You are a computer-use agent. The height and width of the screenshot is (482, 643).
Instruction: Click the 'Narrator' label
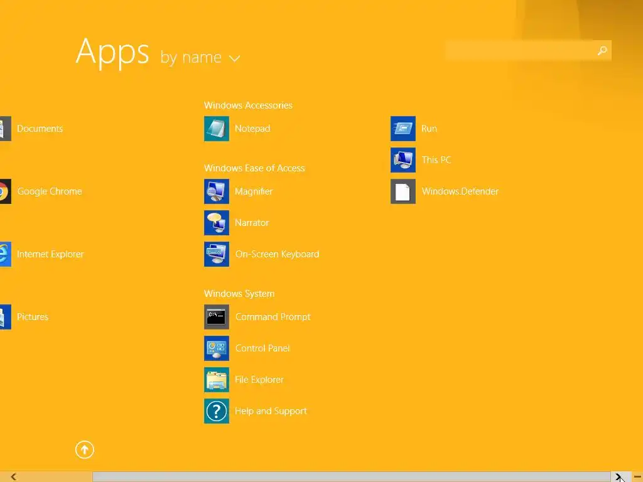252,223
